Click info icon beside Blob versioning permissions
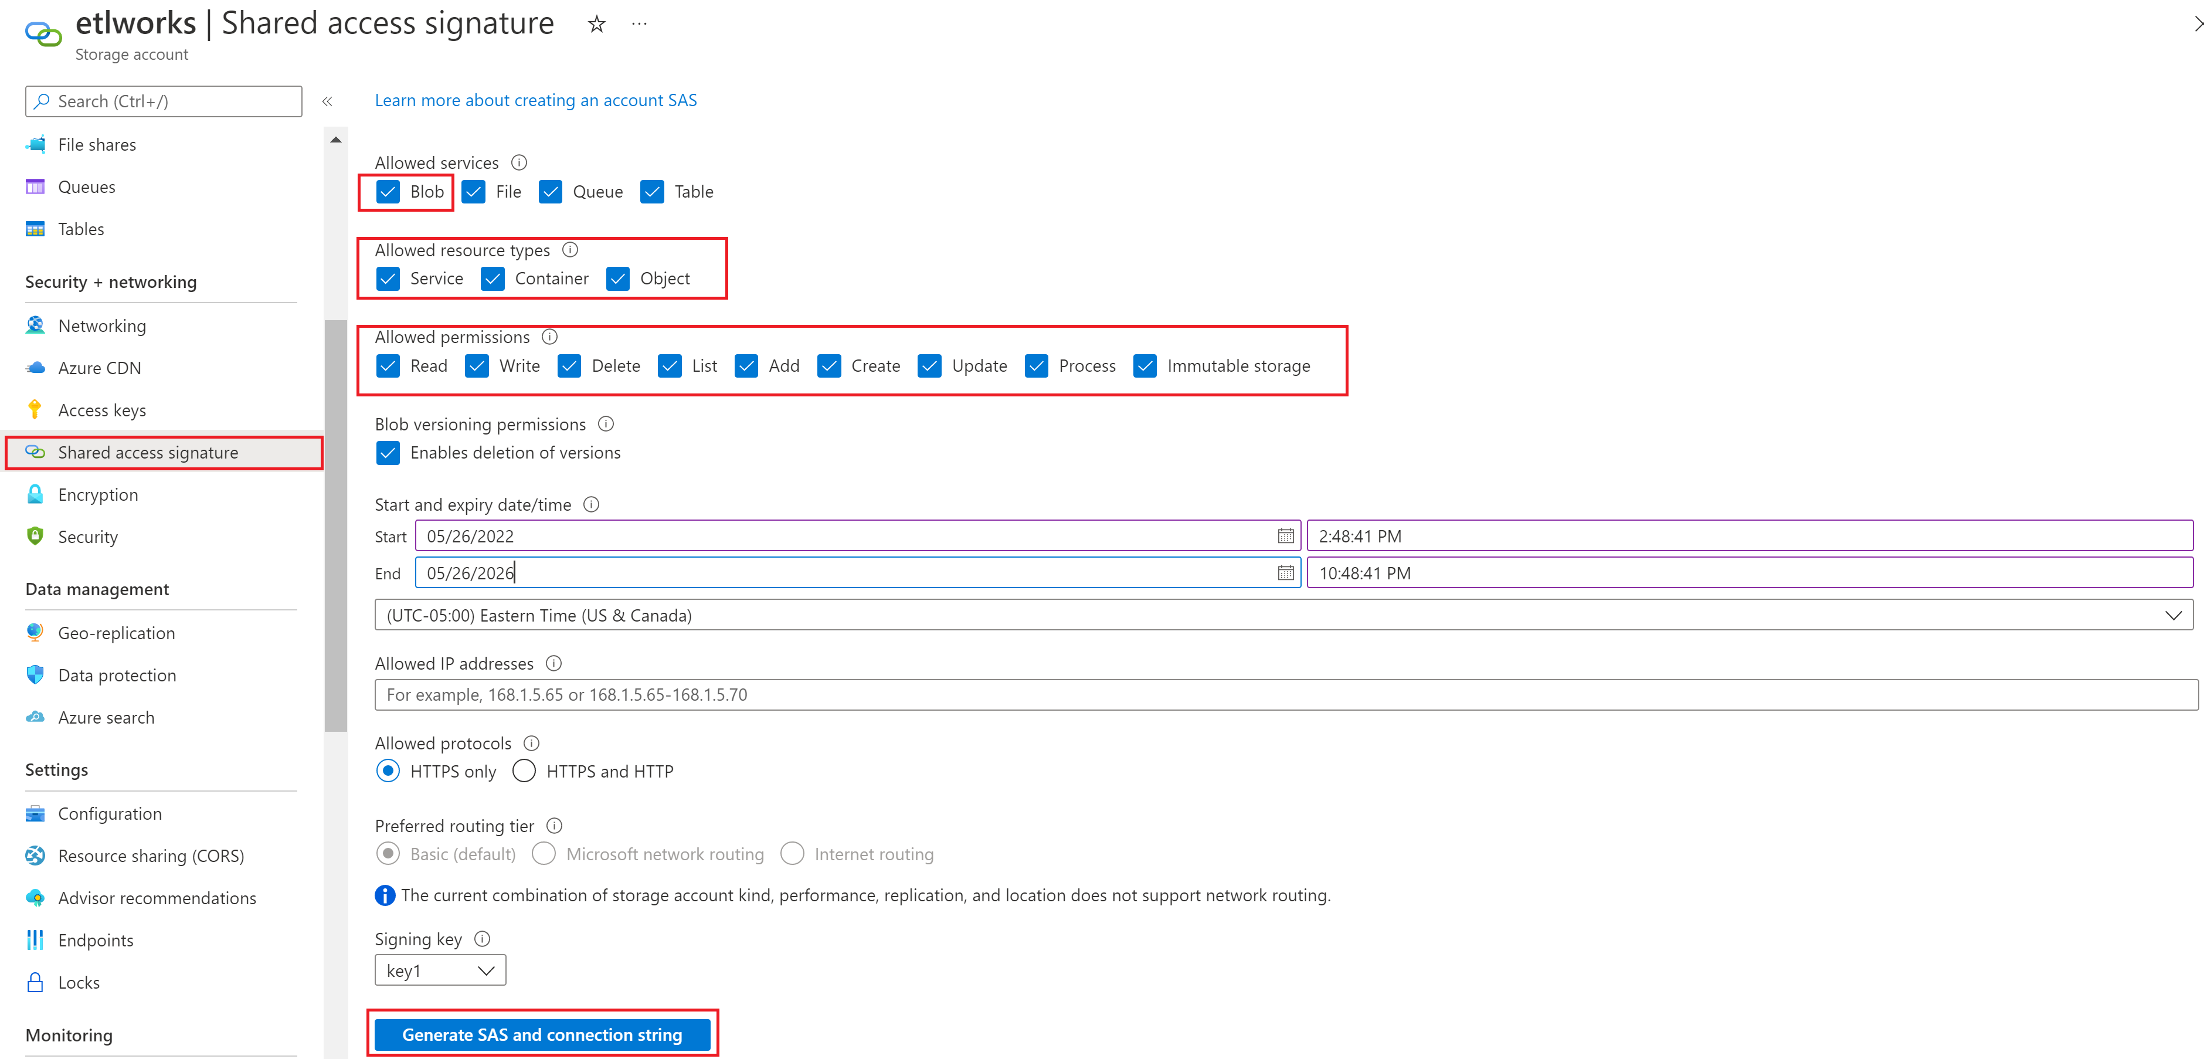Image resolution: width=2204 pixels, height=1059 pixels. pyautogui.click(x=606, y=423)
